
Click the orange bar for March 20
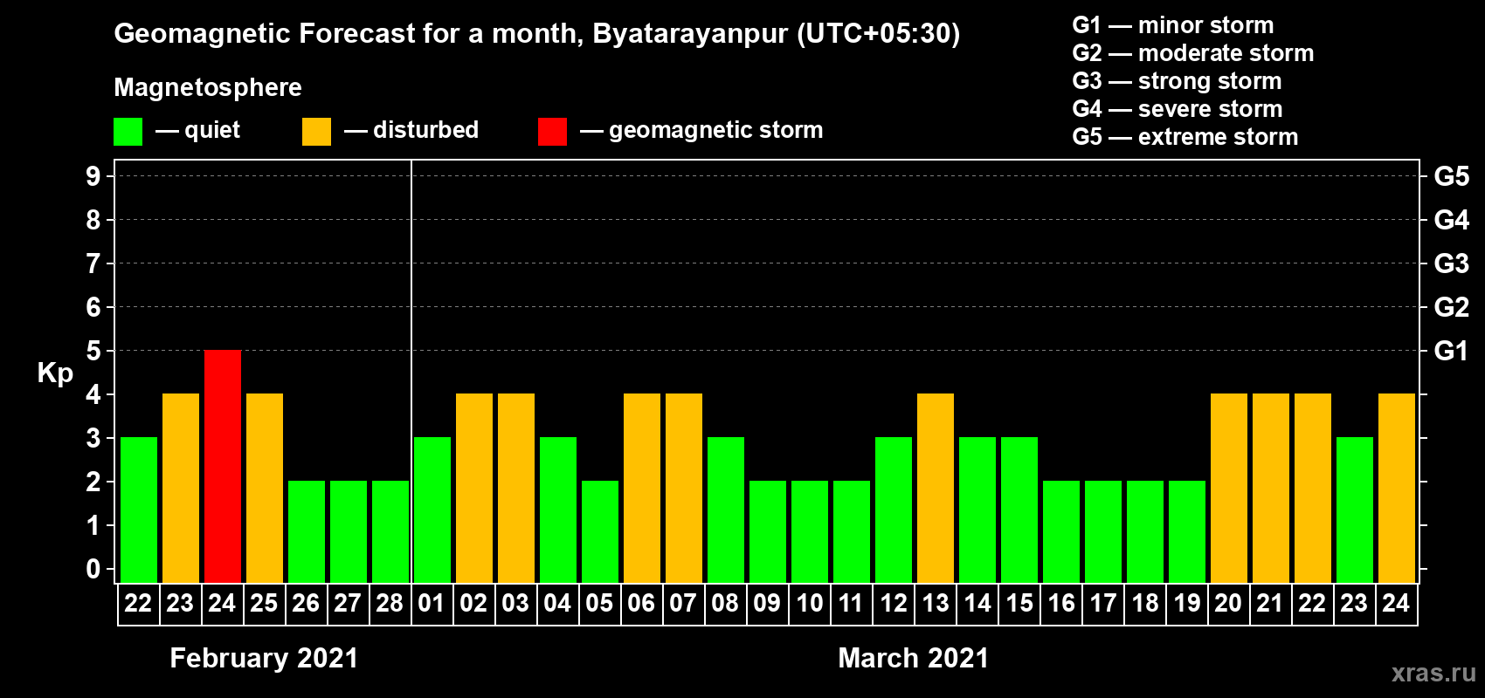[1229, 489]
